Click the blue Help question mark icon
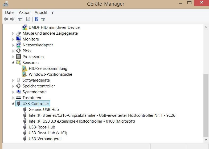 [36, 19]
